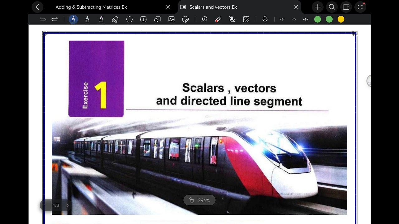Go to the previous page arrow

pyautogui.click(x=45, y=205)
